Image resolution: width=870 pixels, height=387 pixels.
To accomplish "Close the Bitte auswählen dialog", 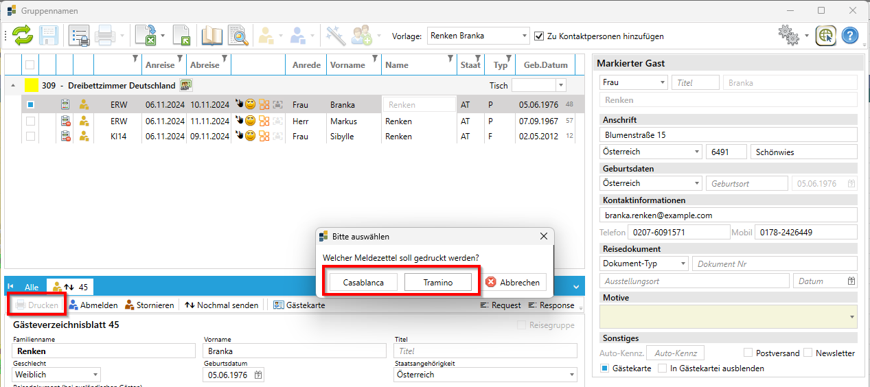I will pos(544,236).
